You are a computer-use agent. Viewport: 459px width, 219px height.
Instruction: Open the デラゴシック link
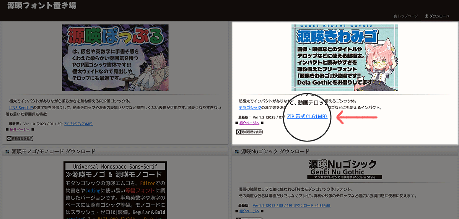[x=250, y=108]
